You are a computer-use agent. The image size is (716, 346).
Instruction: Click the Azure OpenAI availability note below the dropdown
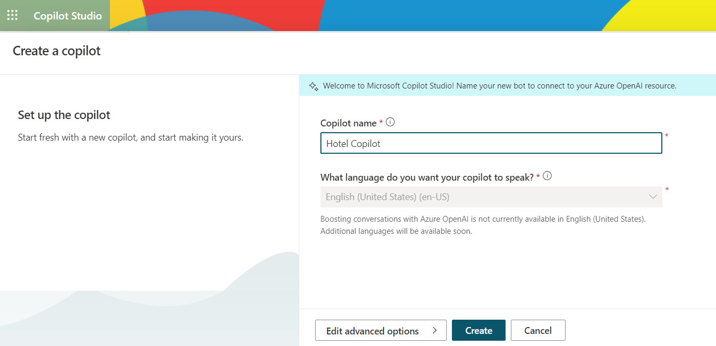pyautogui.click(x=482, y=224)
